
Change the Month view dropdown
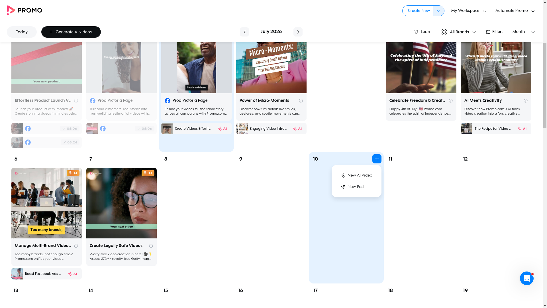523,32
